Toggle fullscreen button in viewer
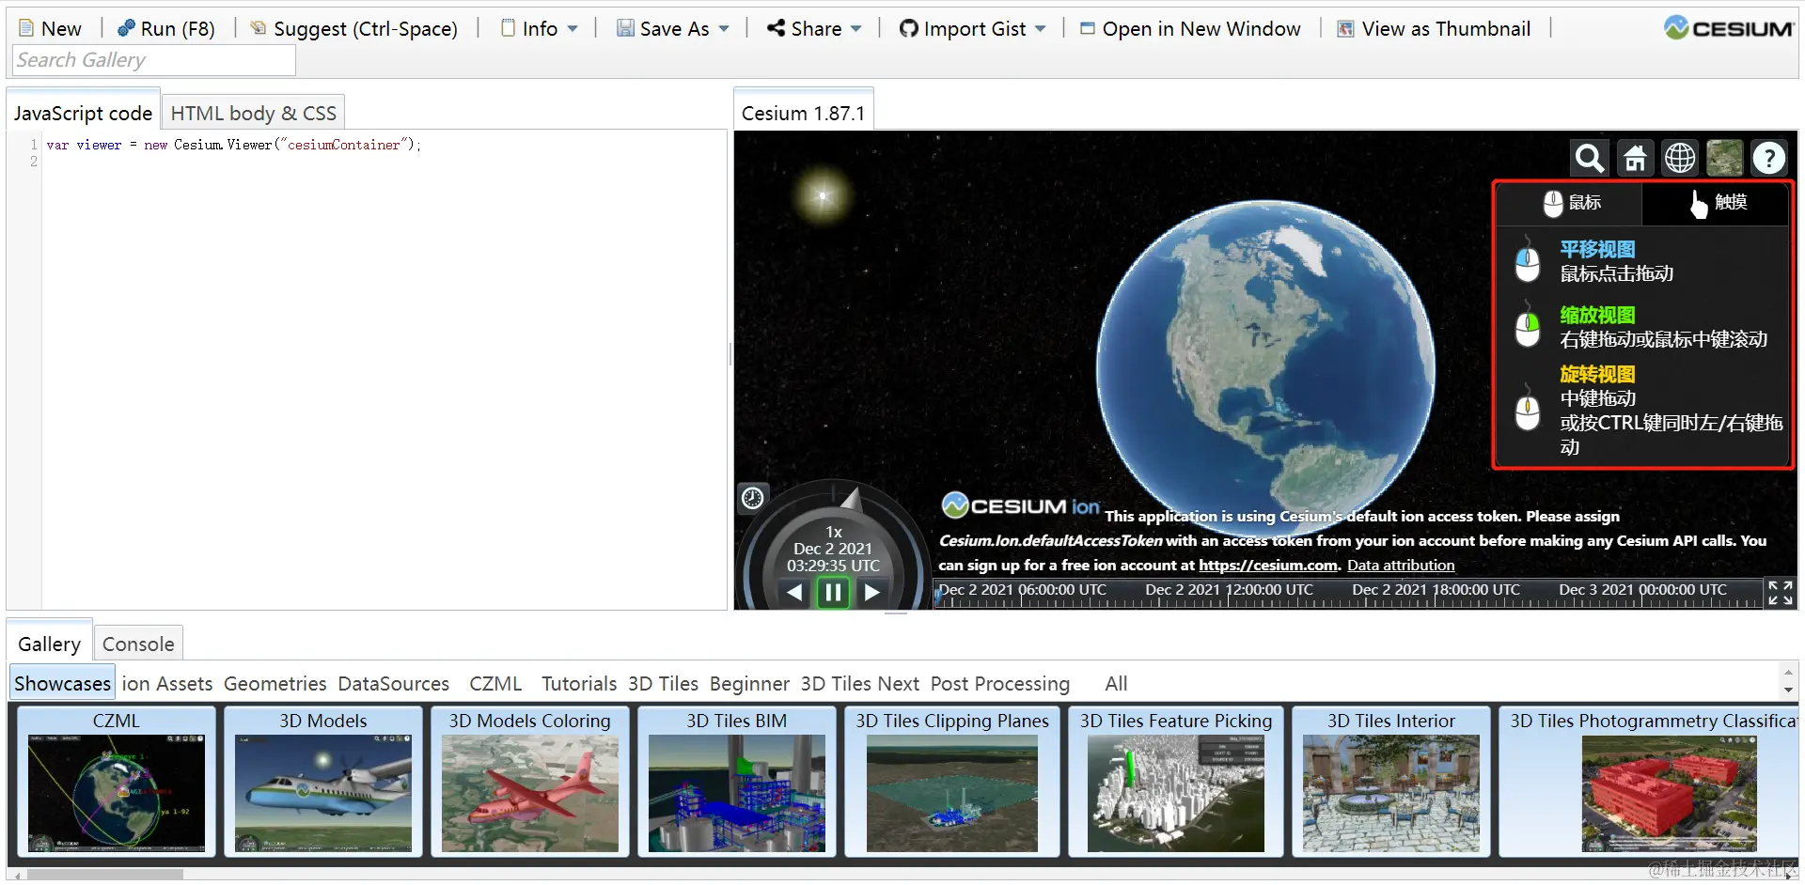Image resolution: width=1805 pixels, height=885 pixels. 1780,593
